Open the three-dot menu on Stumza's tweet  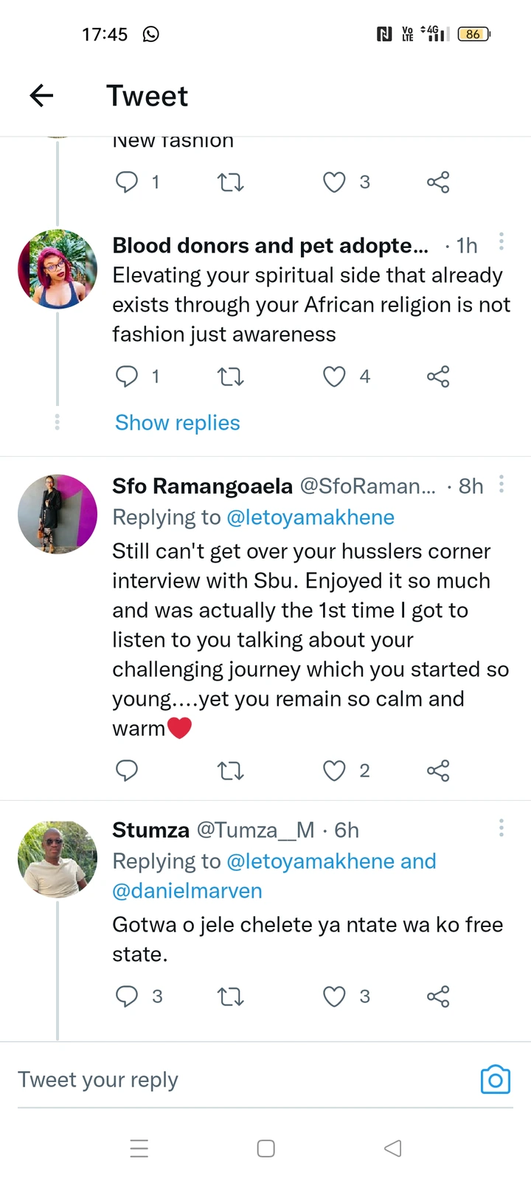(502, 827)
